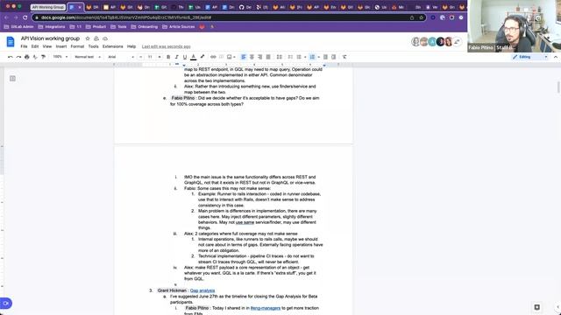Viewport: 561px width, 315px height.
Task: Click the Decrease indent icon
Action: pos(325,57)
